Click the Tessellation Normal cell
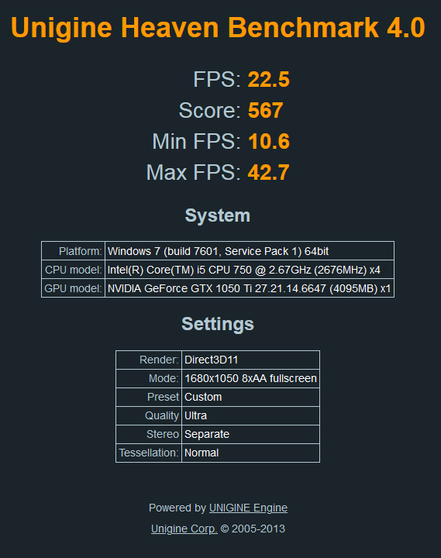Image resolution: width=441 pixels, height=558 pixels. click(x=250, y=453)
